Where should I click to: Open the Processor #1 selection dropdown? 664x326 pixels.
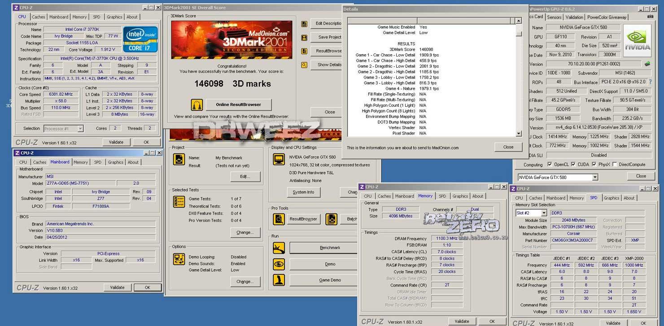pyautogui.click(x=80, y=129)
